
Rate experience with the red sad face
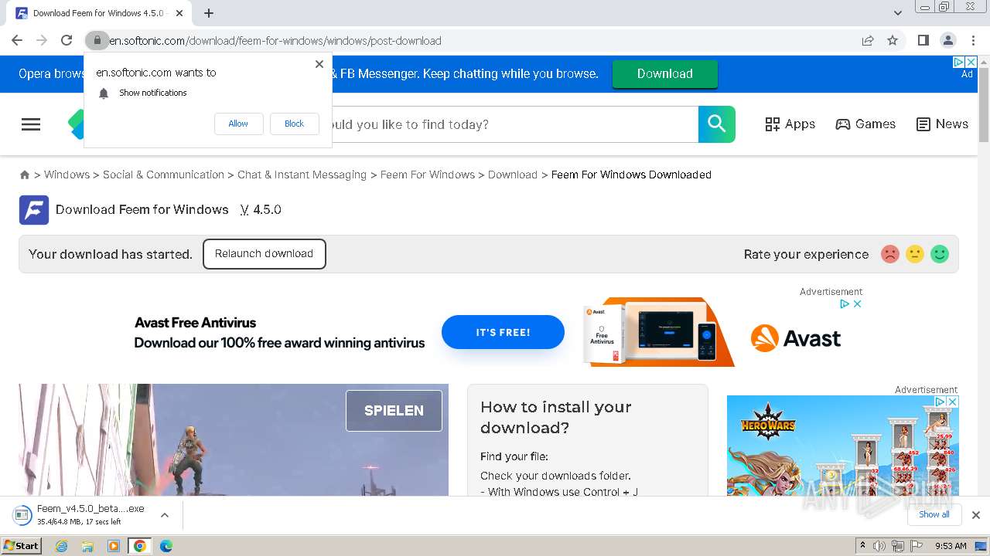click(890, 254)
